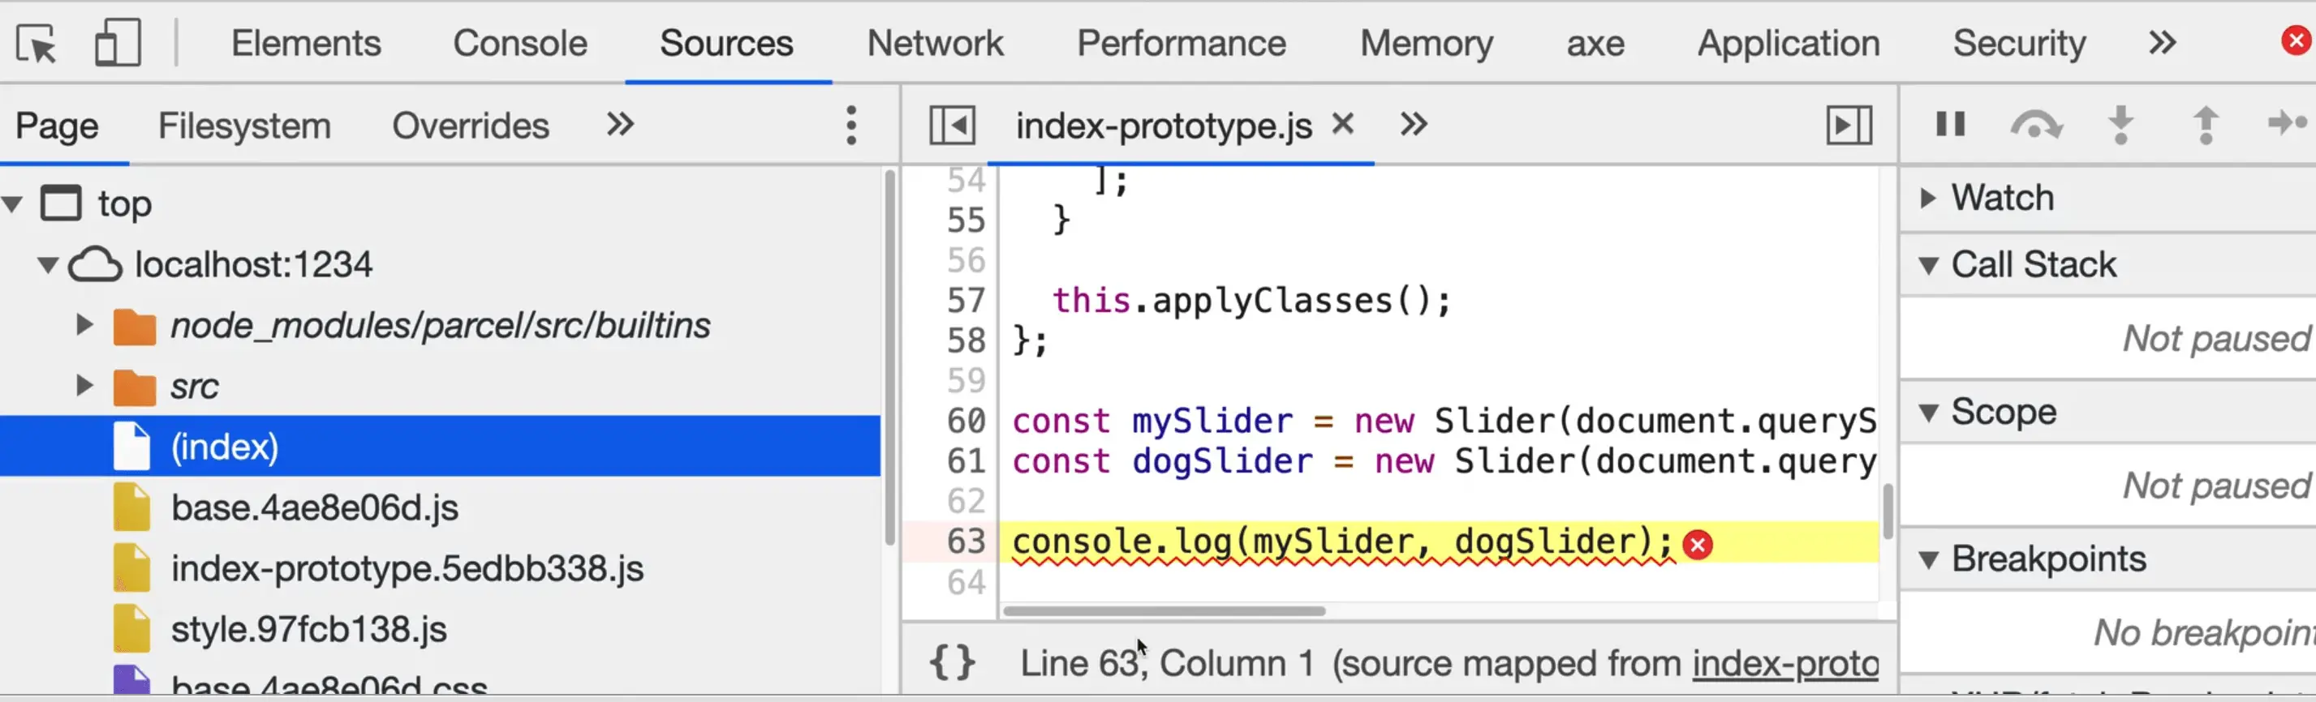
Task: Click the step into function arrow
Action: (2121, 125)
